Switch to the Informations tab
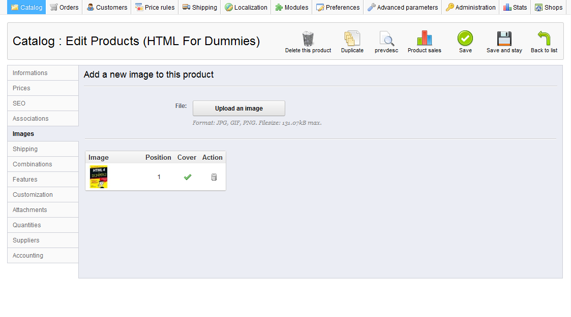 coord(30,73)
